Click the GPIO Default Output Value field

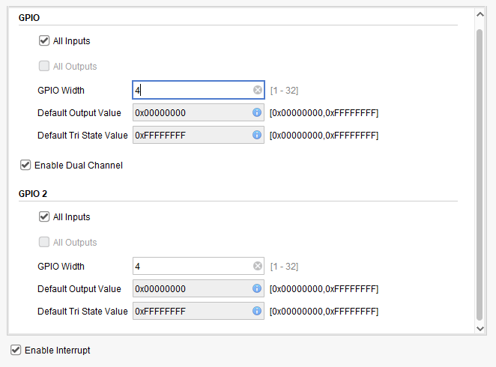(199, 112)
